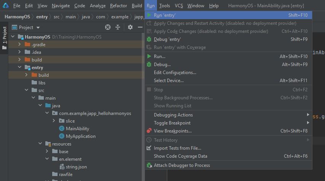Screen dimensions: 325x181
Task: Expand the build folder under entry
Action: tap(26, 74)
